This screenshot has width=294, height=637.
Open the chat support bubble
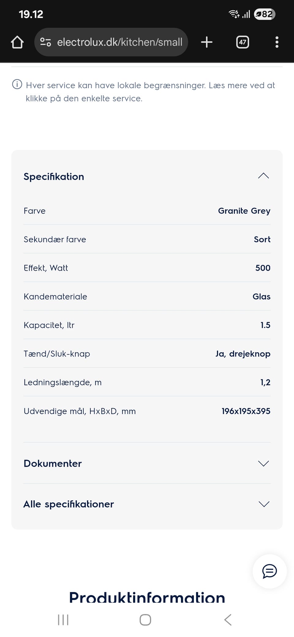click(x=269, y=571)
